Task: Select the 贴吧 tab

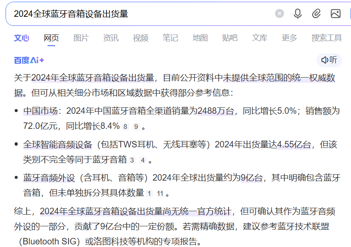Action: pyautogui.click(x=230, y=38)
